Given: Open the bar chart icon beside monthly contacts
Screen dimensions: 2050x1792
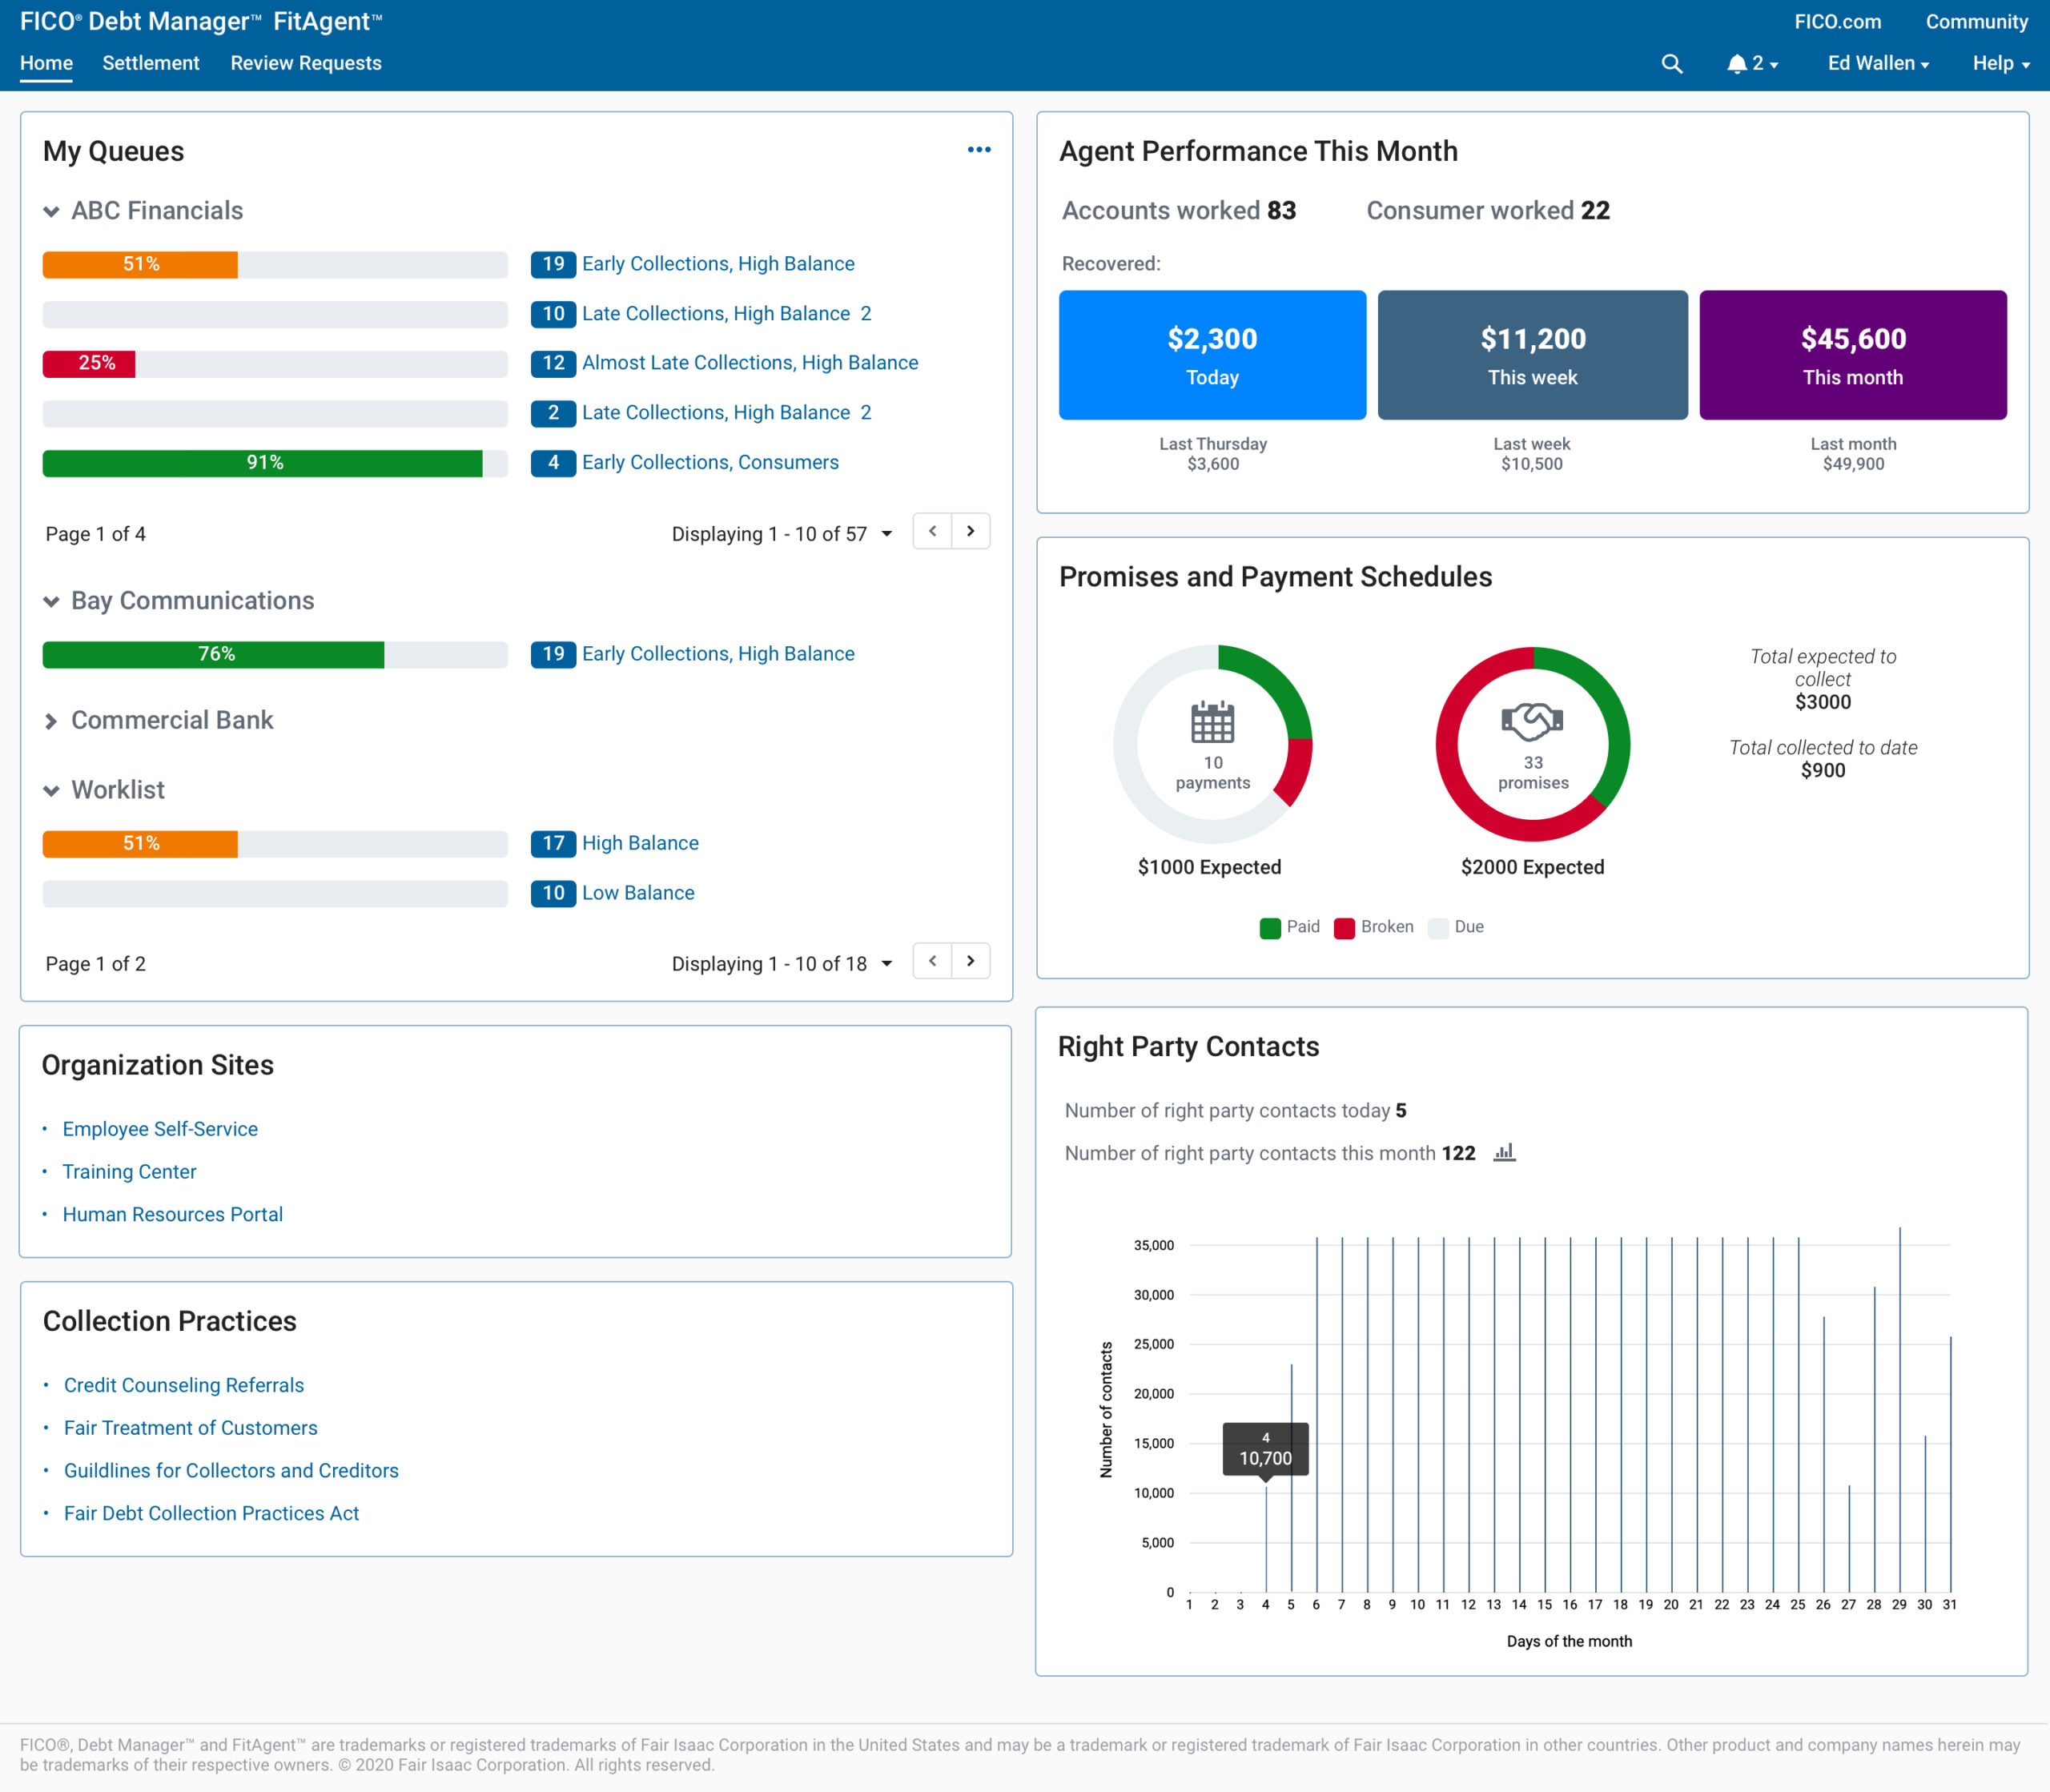Looking at the screenshot, I should pos(1504,1152).
